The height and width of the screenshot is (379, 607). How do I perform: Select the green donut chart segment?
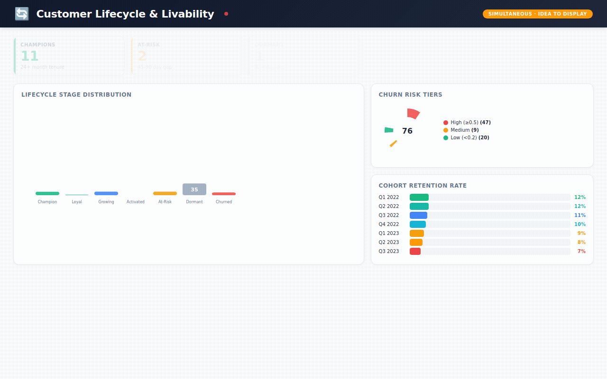click(389, 130)
